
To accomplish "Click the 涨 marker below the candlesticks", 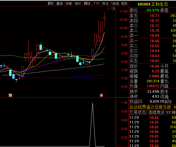I will pyautogui.click(x=101, y=95).
